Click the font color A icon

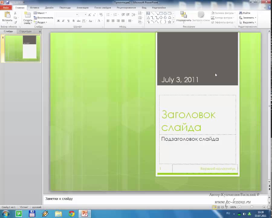99,21
